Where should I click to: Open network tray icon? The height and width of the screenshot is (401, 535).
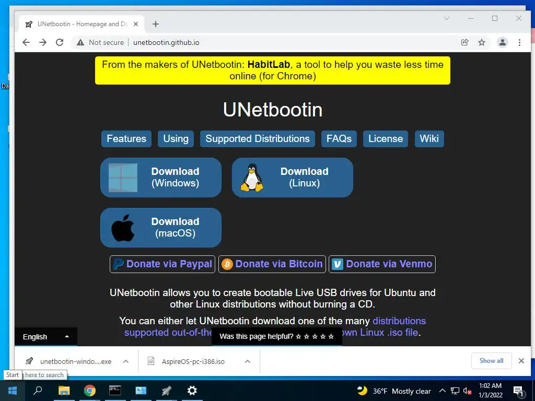455,391
